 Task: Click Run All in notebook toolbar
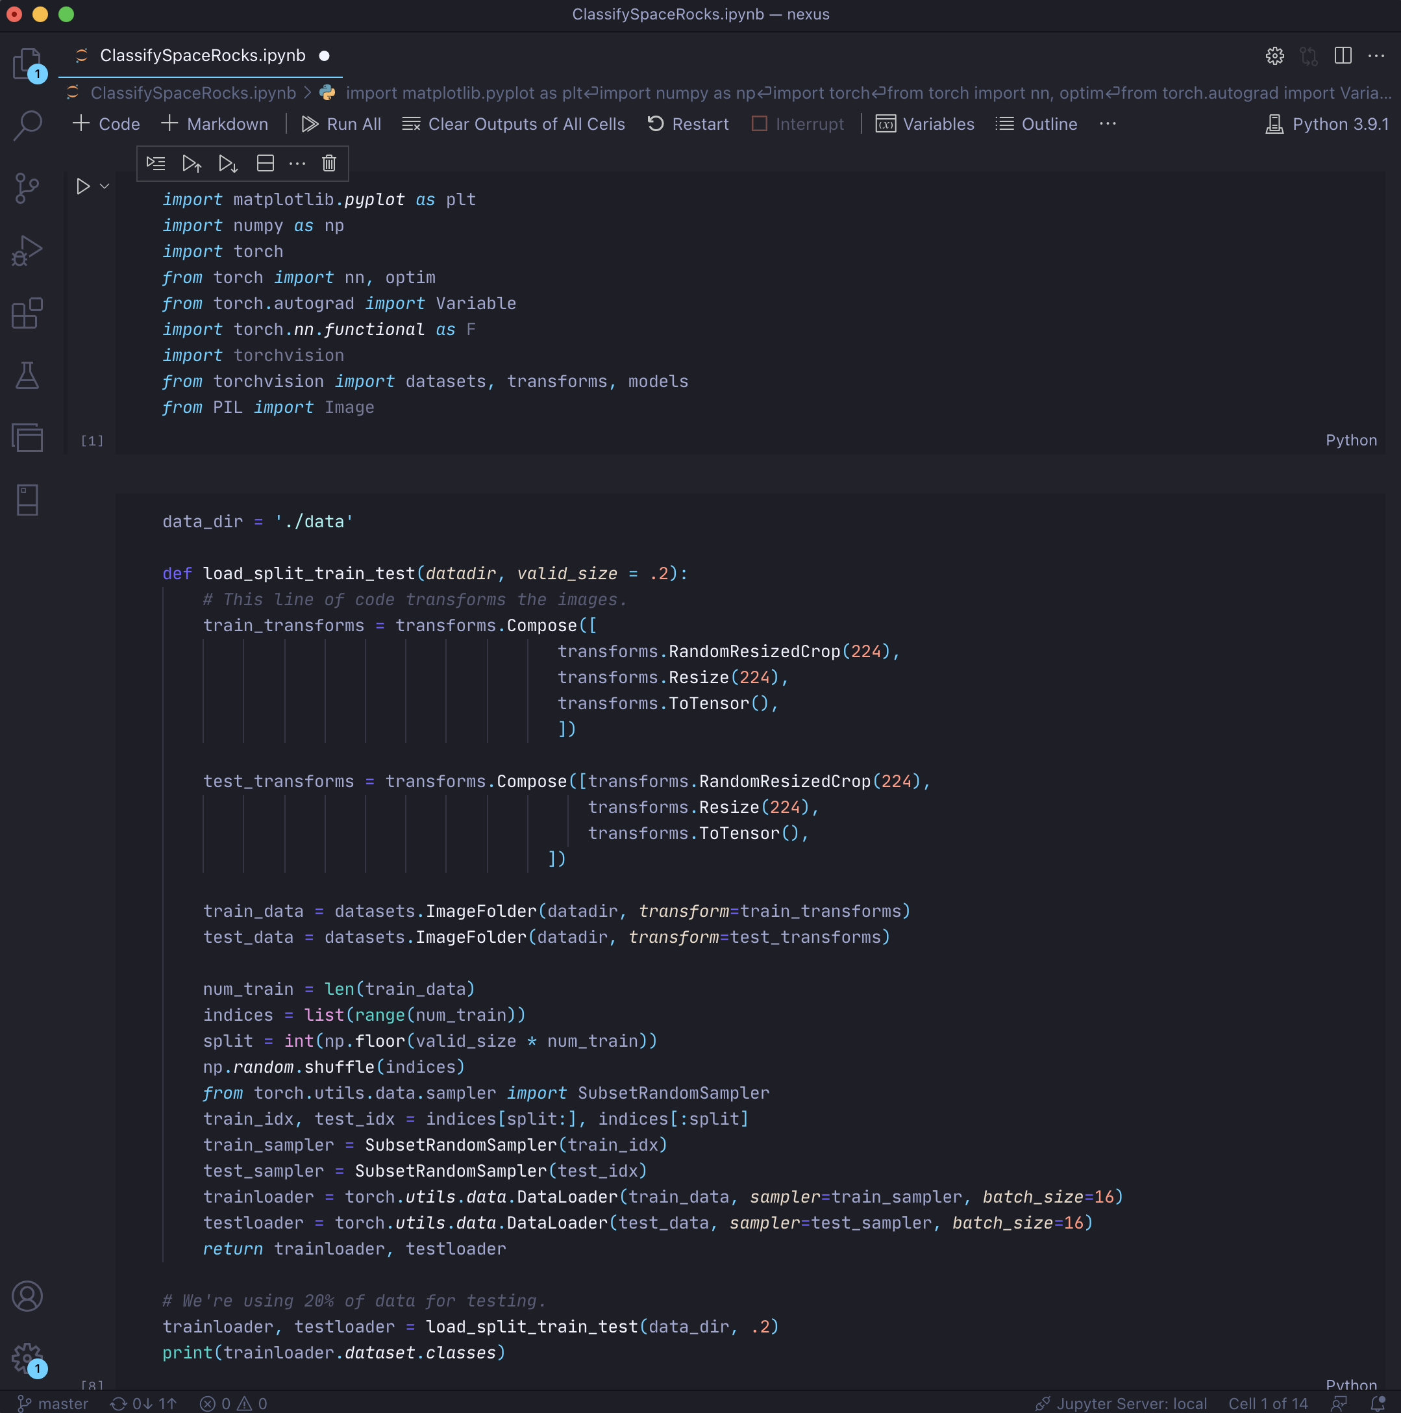[341, 123]
